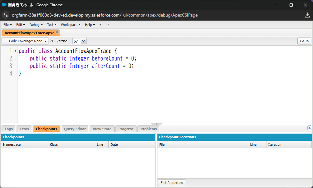The height and width of the screenshot is (188, 313).
Task: Collapse the panel with double-chevron icon
Action: 309,128
